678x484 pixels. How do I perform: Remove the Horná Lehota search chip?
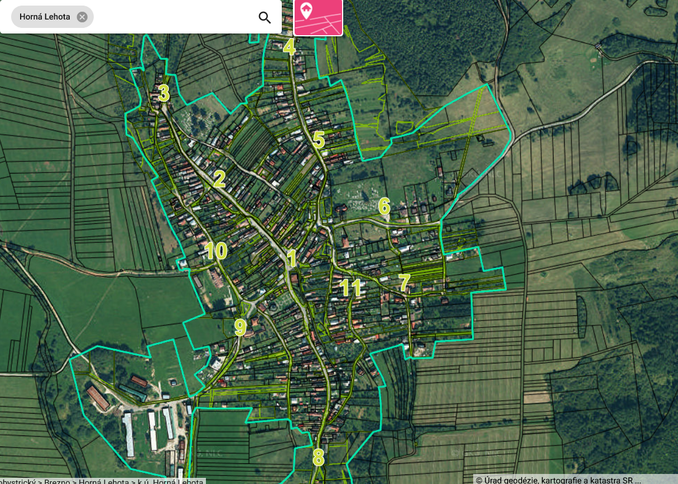[82, 17]
